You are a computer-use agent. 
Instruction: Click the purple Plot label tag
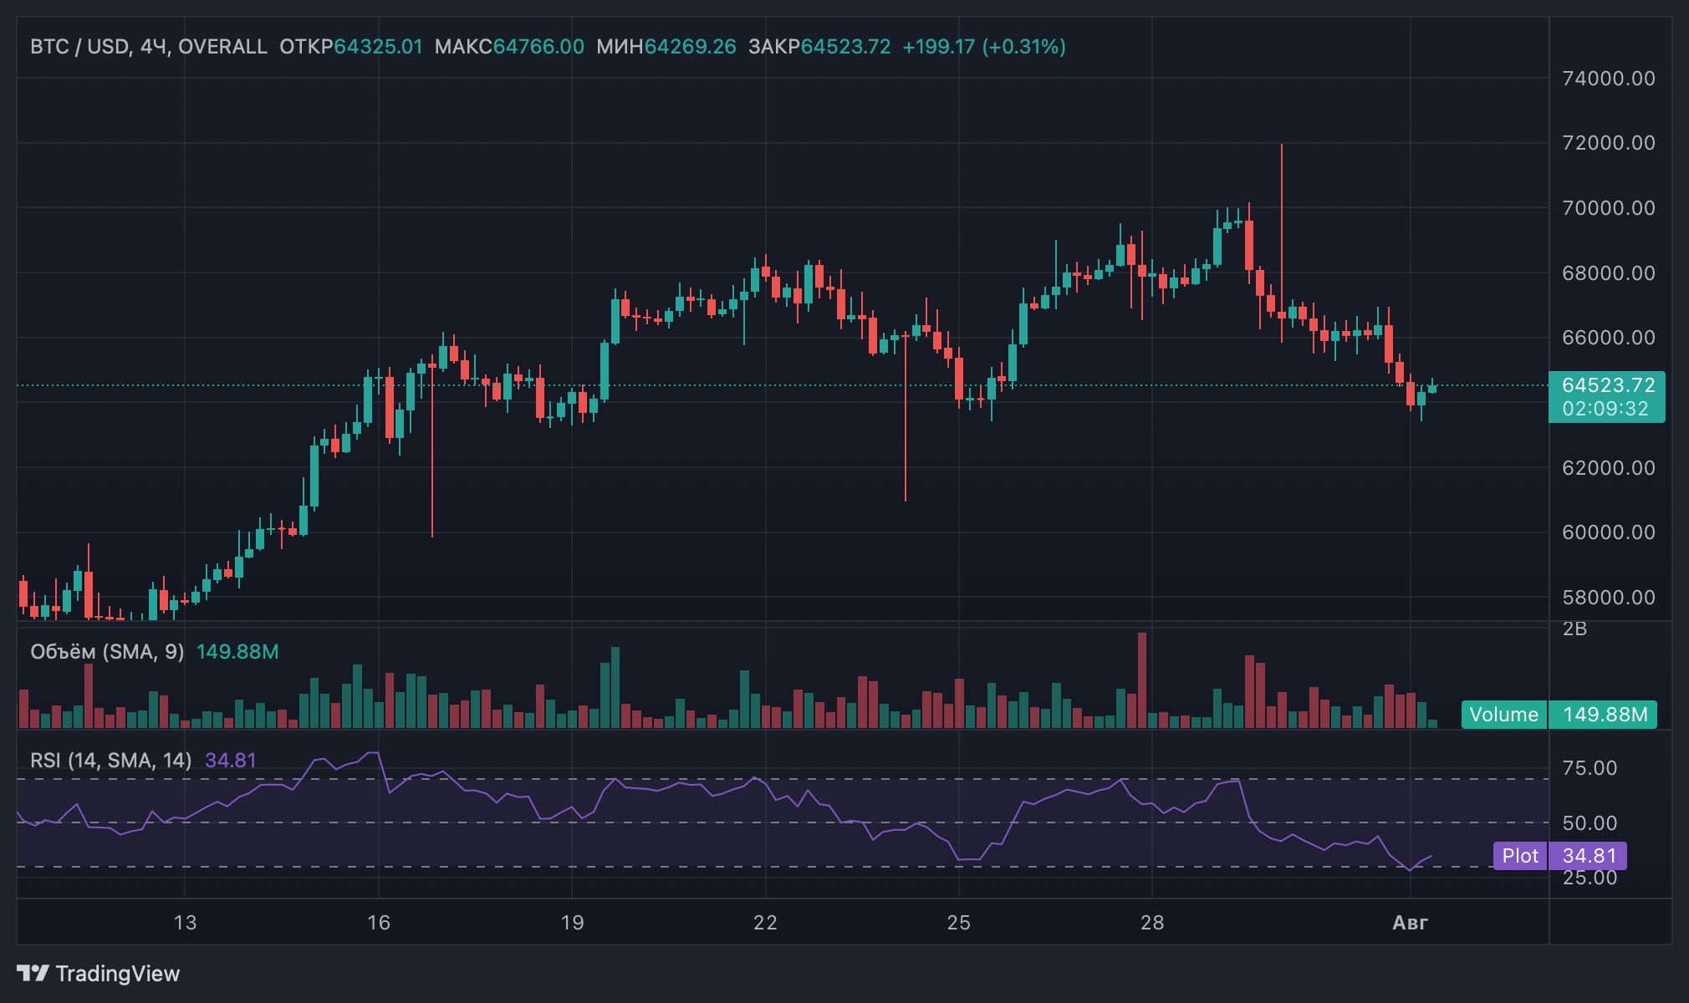click(1519, 856)
